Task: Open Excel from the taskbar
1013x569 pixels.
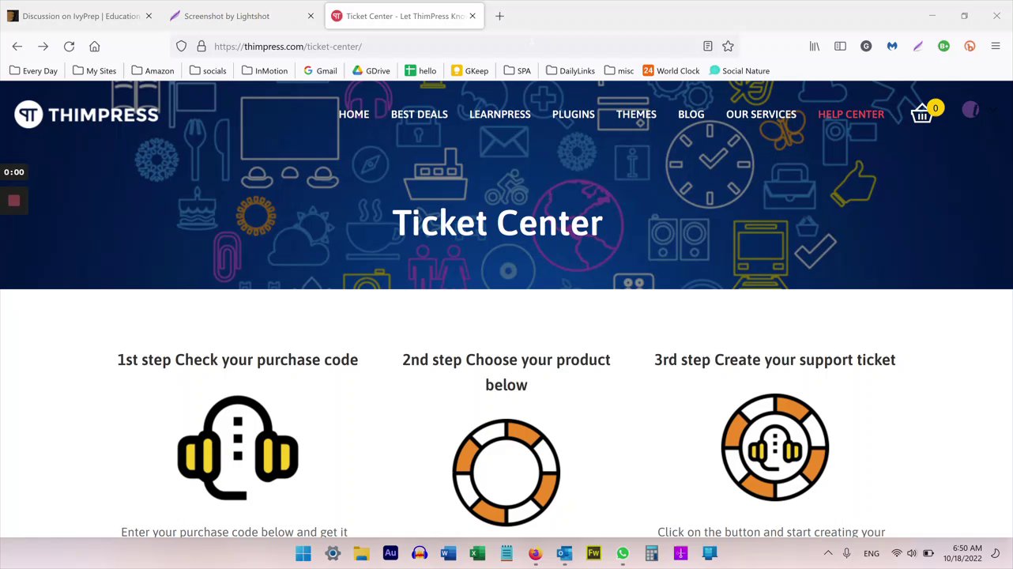Action: pos(477,553)
